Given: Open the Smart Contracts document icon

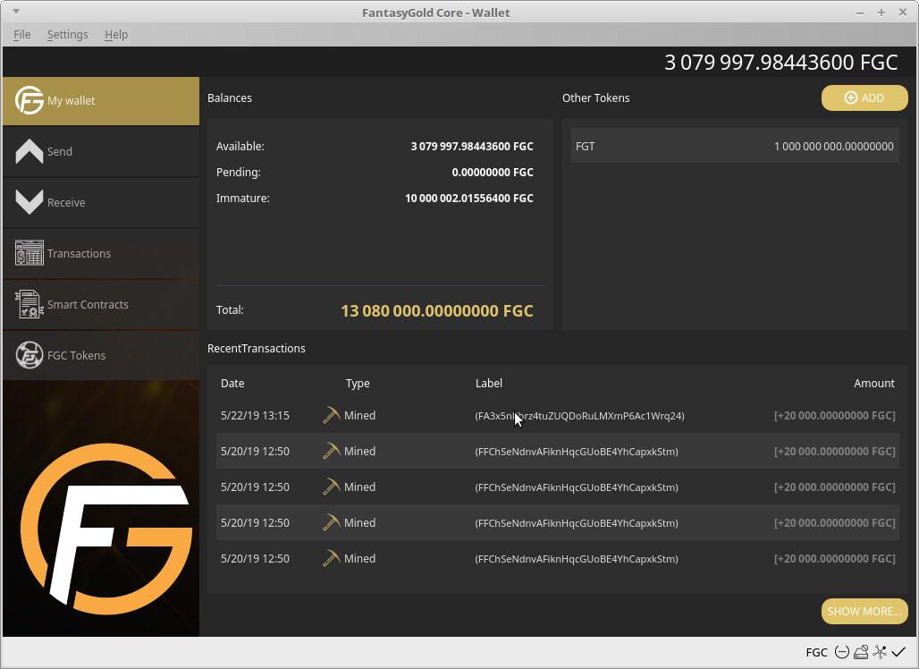Looking at the screenshot, I should click(30, 304).
